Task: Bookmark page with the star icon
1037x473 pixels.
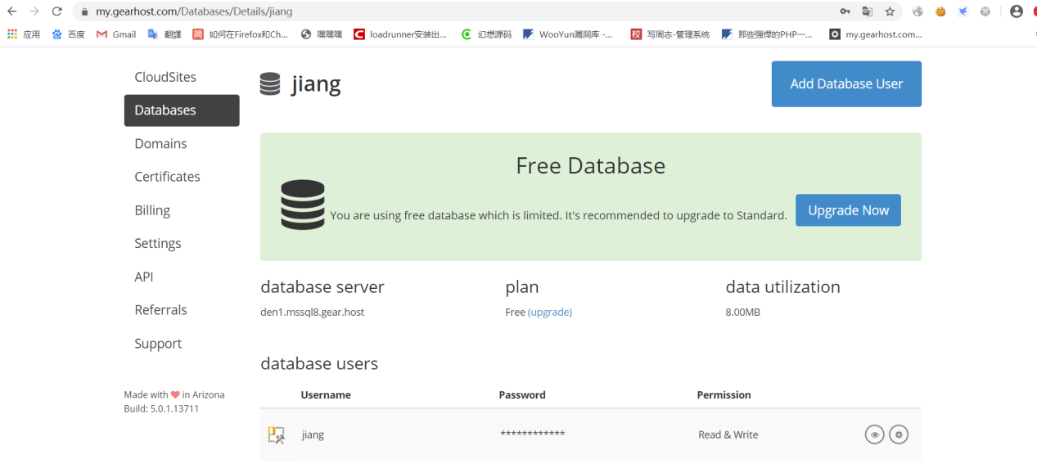Action: (890, 11)
